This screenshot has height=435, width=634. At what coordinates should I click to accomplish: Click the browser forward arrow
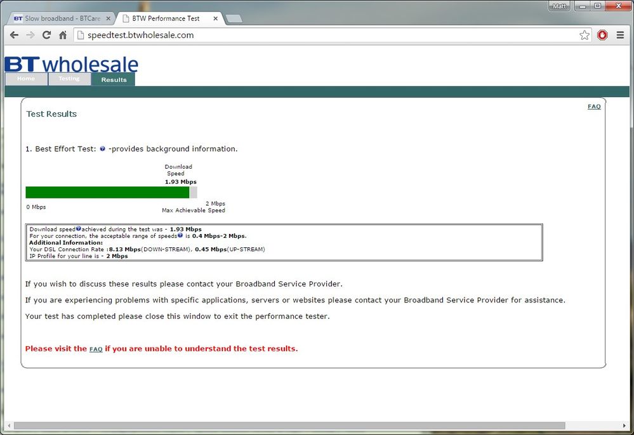pos(30,35)
